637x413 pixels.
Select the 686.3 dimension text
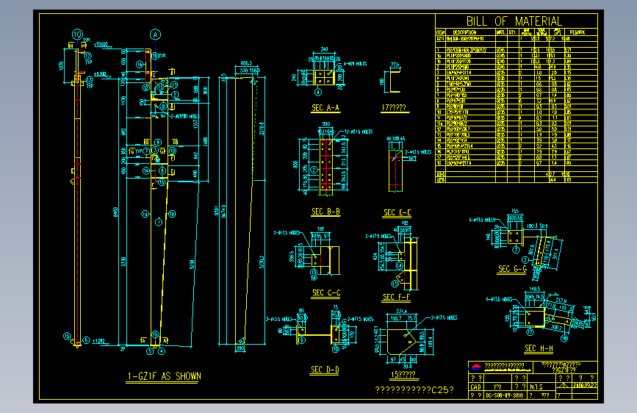coord(246,63)
